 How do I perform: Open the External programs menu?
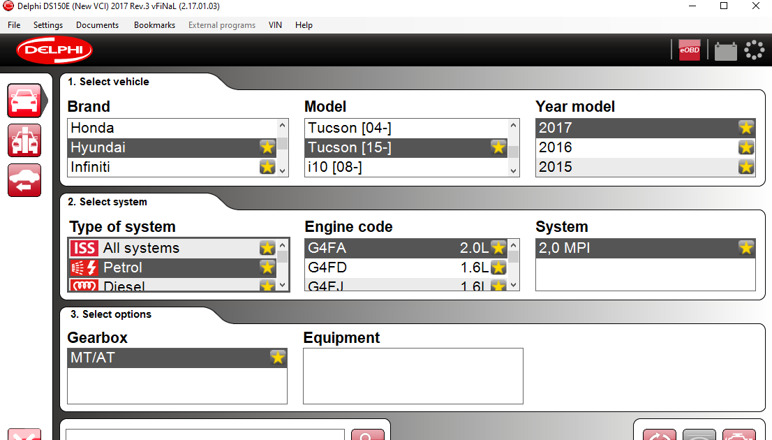click(221, 25)
